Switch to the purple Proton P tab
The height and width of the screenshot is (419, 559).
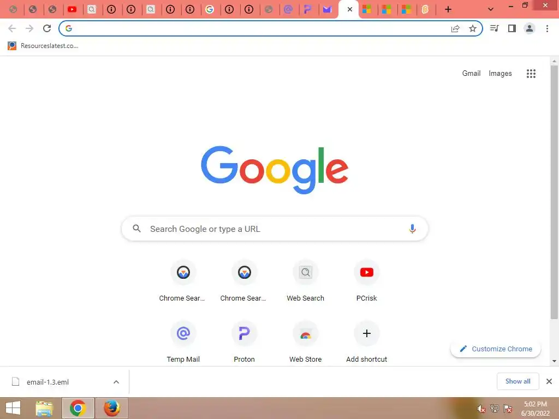pyautogui.click(x=308, y=9)
